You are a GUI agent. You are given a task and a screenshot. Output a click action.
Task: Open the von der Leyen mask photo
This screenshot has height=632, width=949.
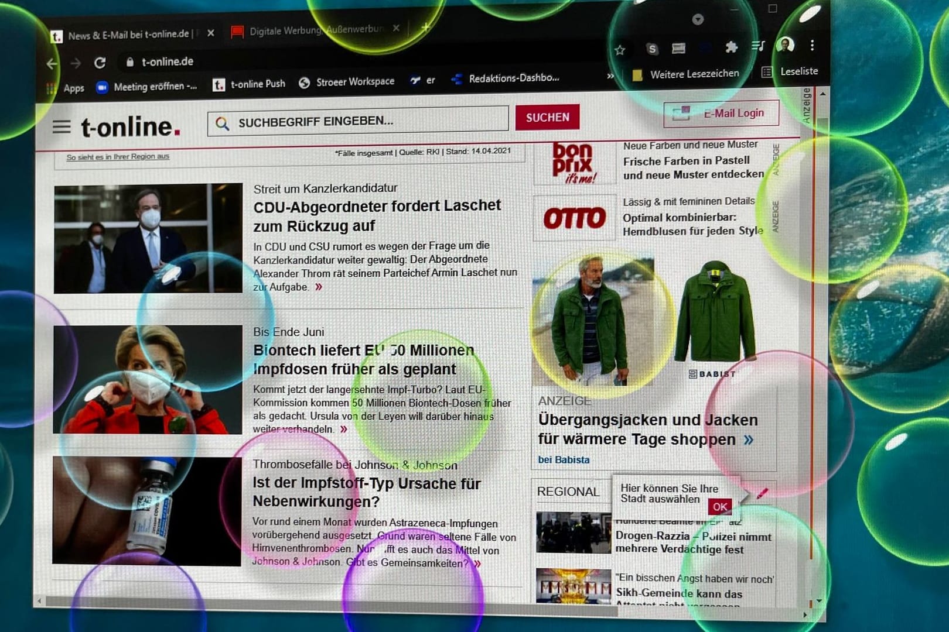click(148, 379)
